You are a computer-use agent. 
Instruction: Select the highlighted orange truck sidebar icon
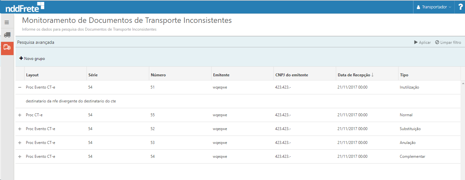click(x=7, y=47)
